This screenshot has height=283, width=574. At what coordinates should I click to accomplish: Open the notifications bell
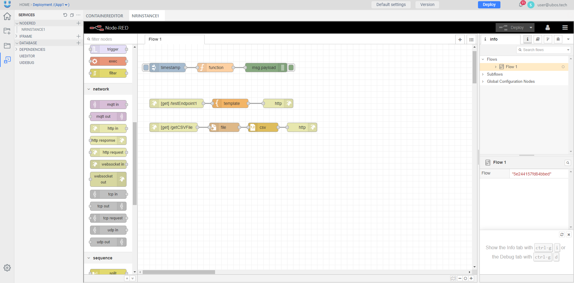coord(521,5)
